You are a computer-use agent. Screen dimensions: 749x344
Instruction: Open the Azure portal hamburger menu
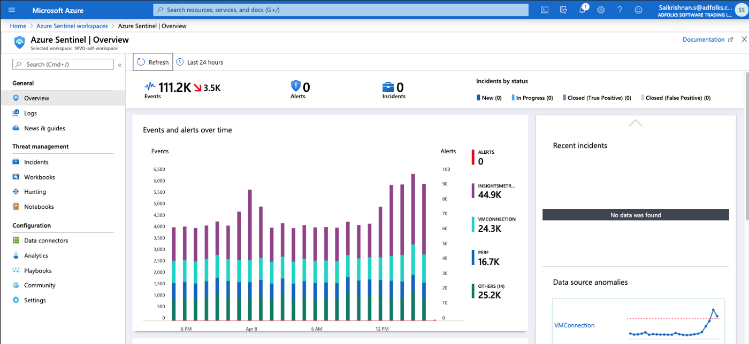coord(12,10)
